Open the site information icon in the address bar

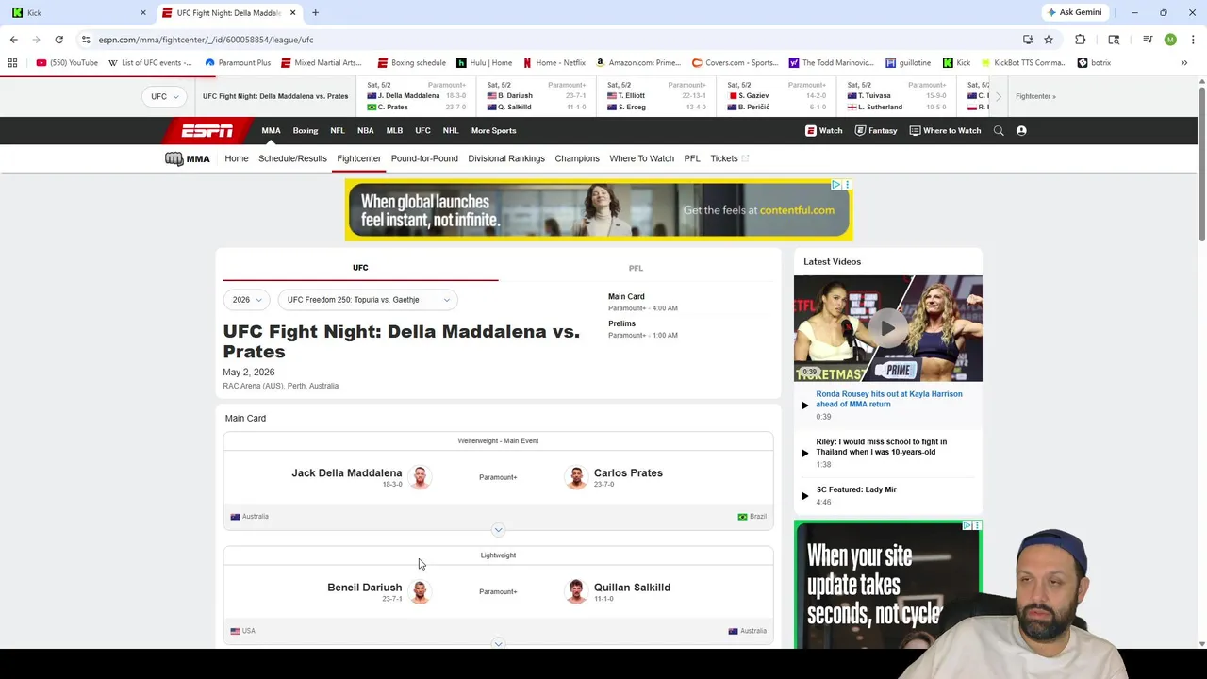point(86,40)
